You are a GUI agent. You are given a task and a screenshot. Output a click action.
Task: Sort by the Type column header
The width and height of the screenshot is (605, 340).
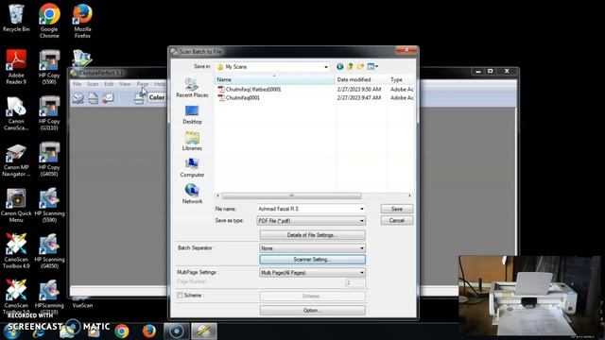tap(401, 79)
